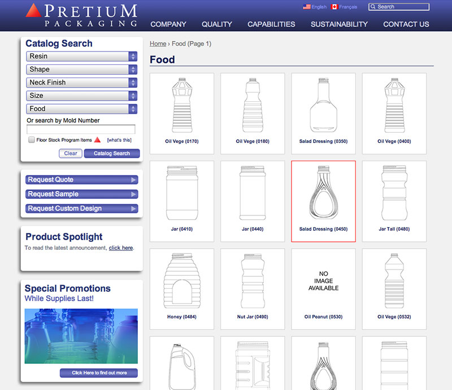Open the Jar (0410) image
The height and width of the screenshot is (390, 452).
[x=182, y=193]
